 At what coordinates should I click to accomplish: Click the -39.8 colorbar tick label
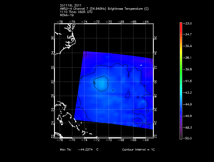coord(187,70)
